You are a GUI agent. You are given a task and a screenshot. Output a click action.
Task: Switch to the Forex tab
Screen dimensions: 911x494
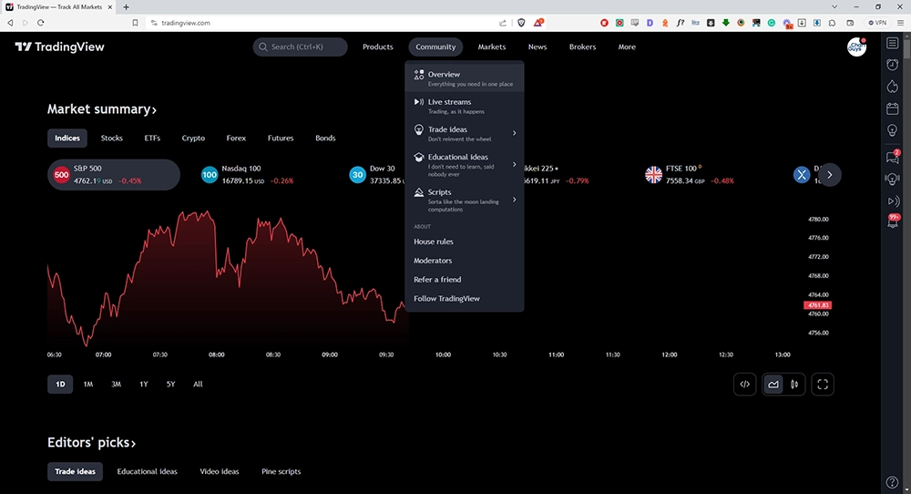click(236, 139)
